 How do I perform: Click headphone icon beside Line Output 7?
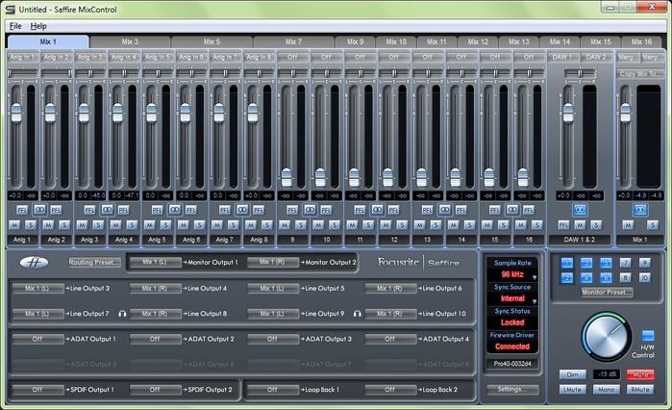[122, 314]
